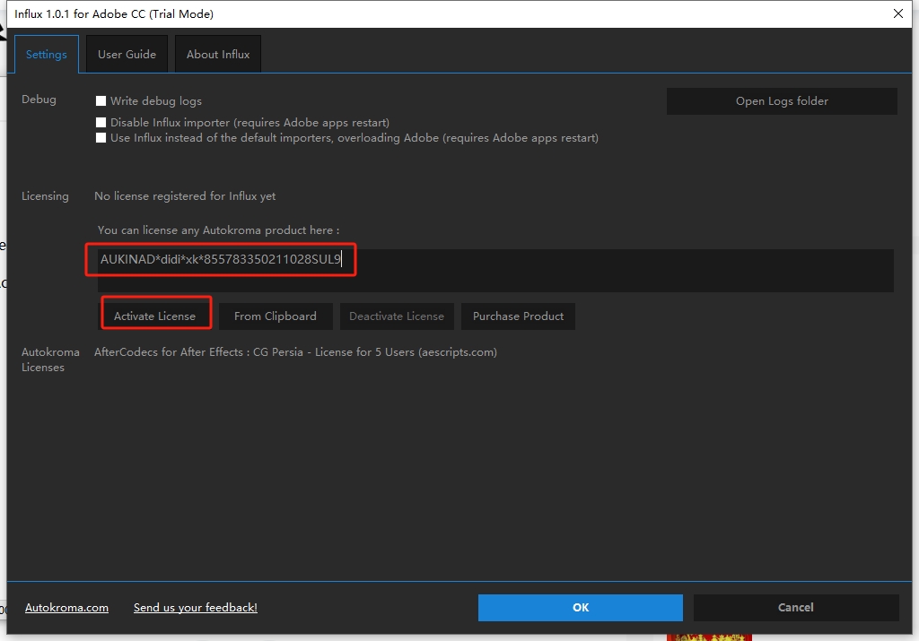
Task: Select text No license registered for Influx yet
Action: coord(185,196)
